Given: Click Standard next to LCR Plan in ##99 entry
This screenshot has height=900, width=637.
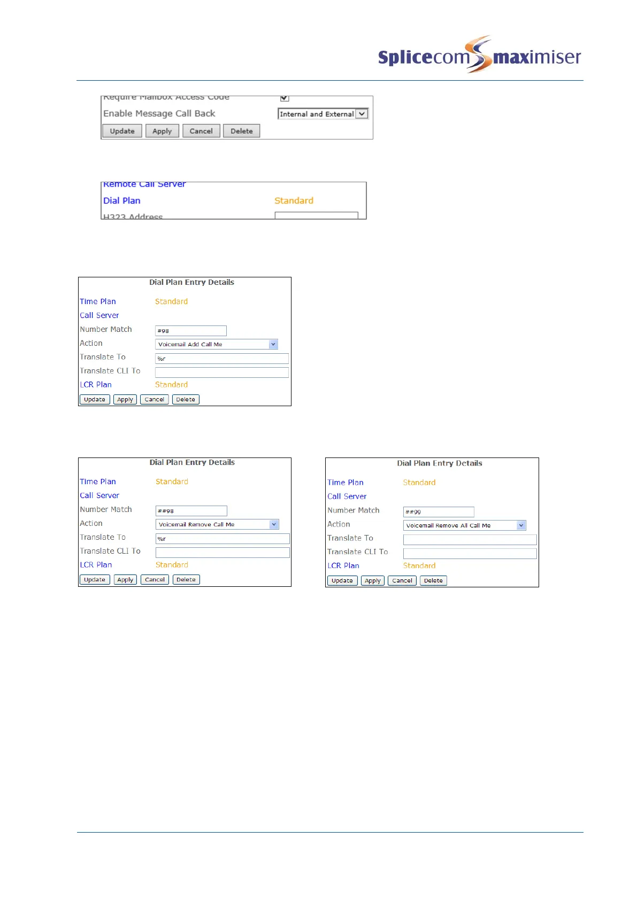Looking at the screenshot, I should point(419,565).
